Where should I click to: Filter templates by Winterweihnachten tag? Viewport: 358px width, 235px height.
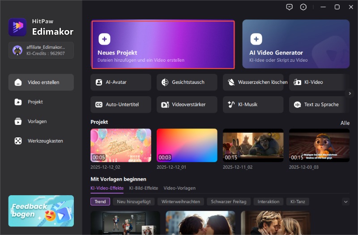pos(180,202)
